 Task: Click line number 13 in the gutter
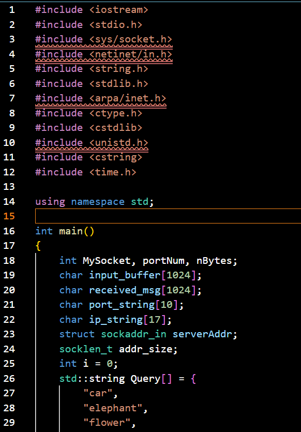[x=9, y=187]
